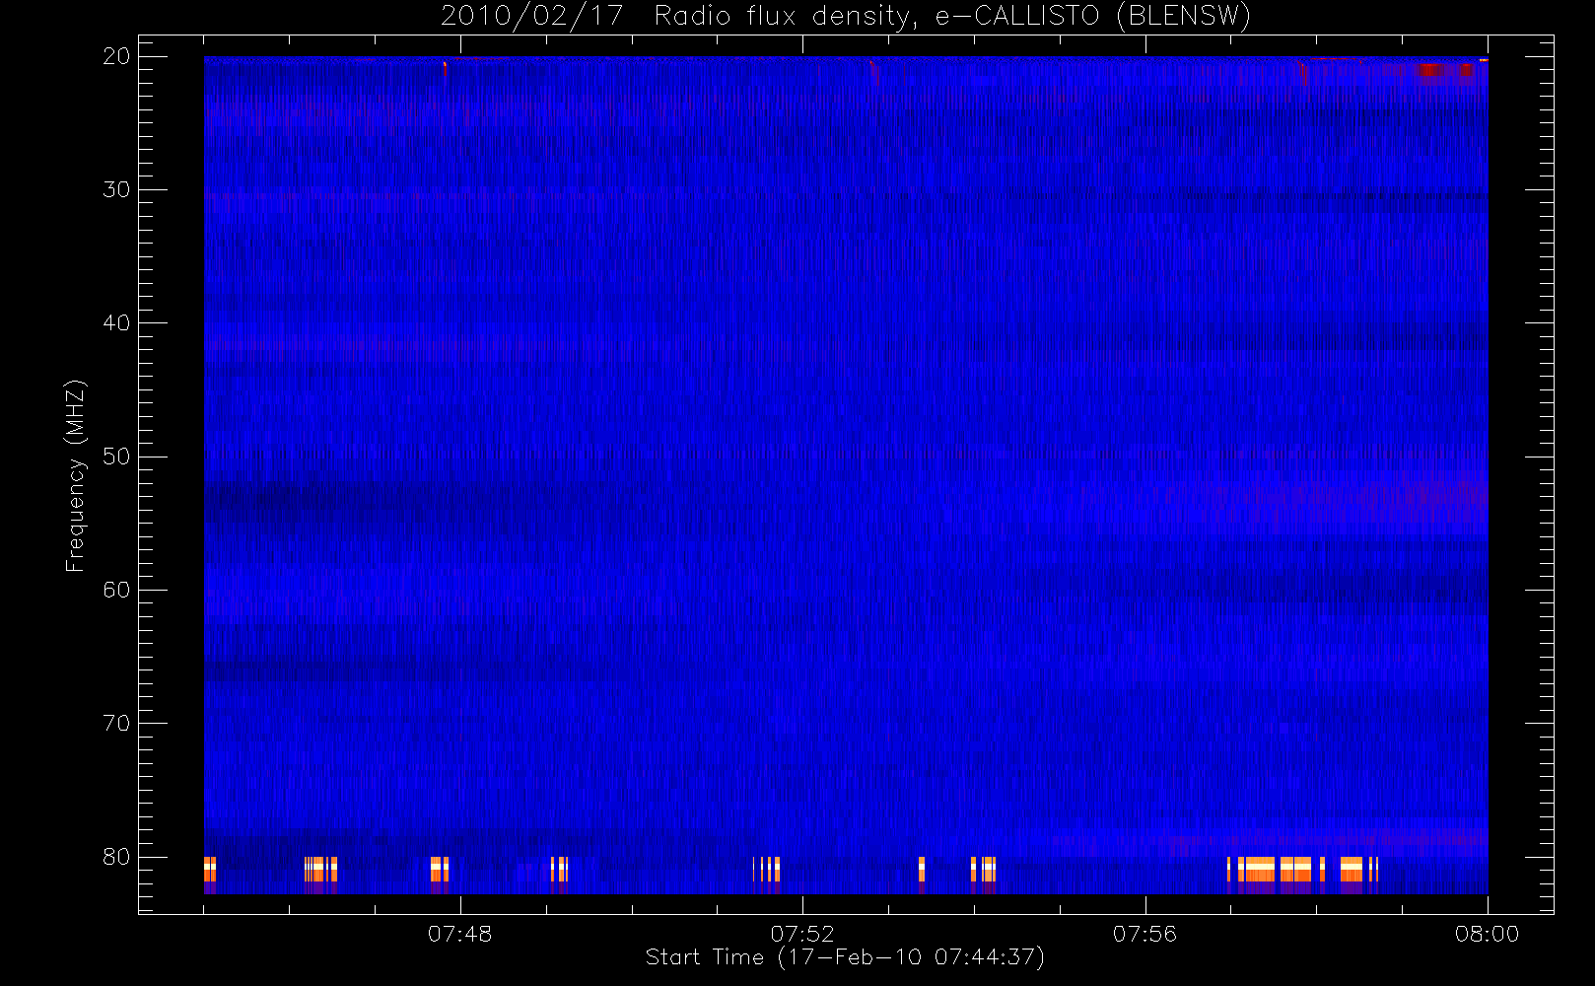The image size is (1595, 986).
Task: Click the 50 frequency tick label
Action: pos(116,457)
